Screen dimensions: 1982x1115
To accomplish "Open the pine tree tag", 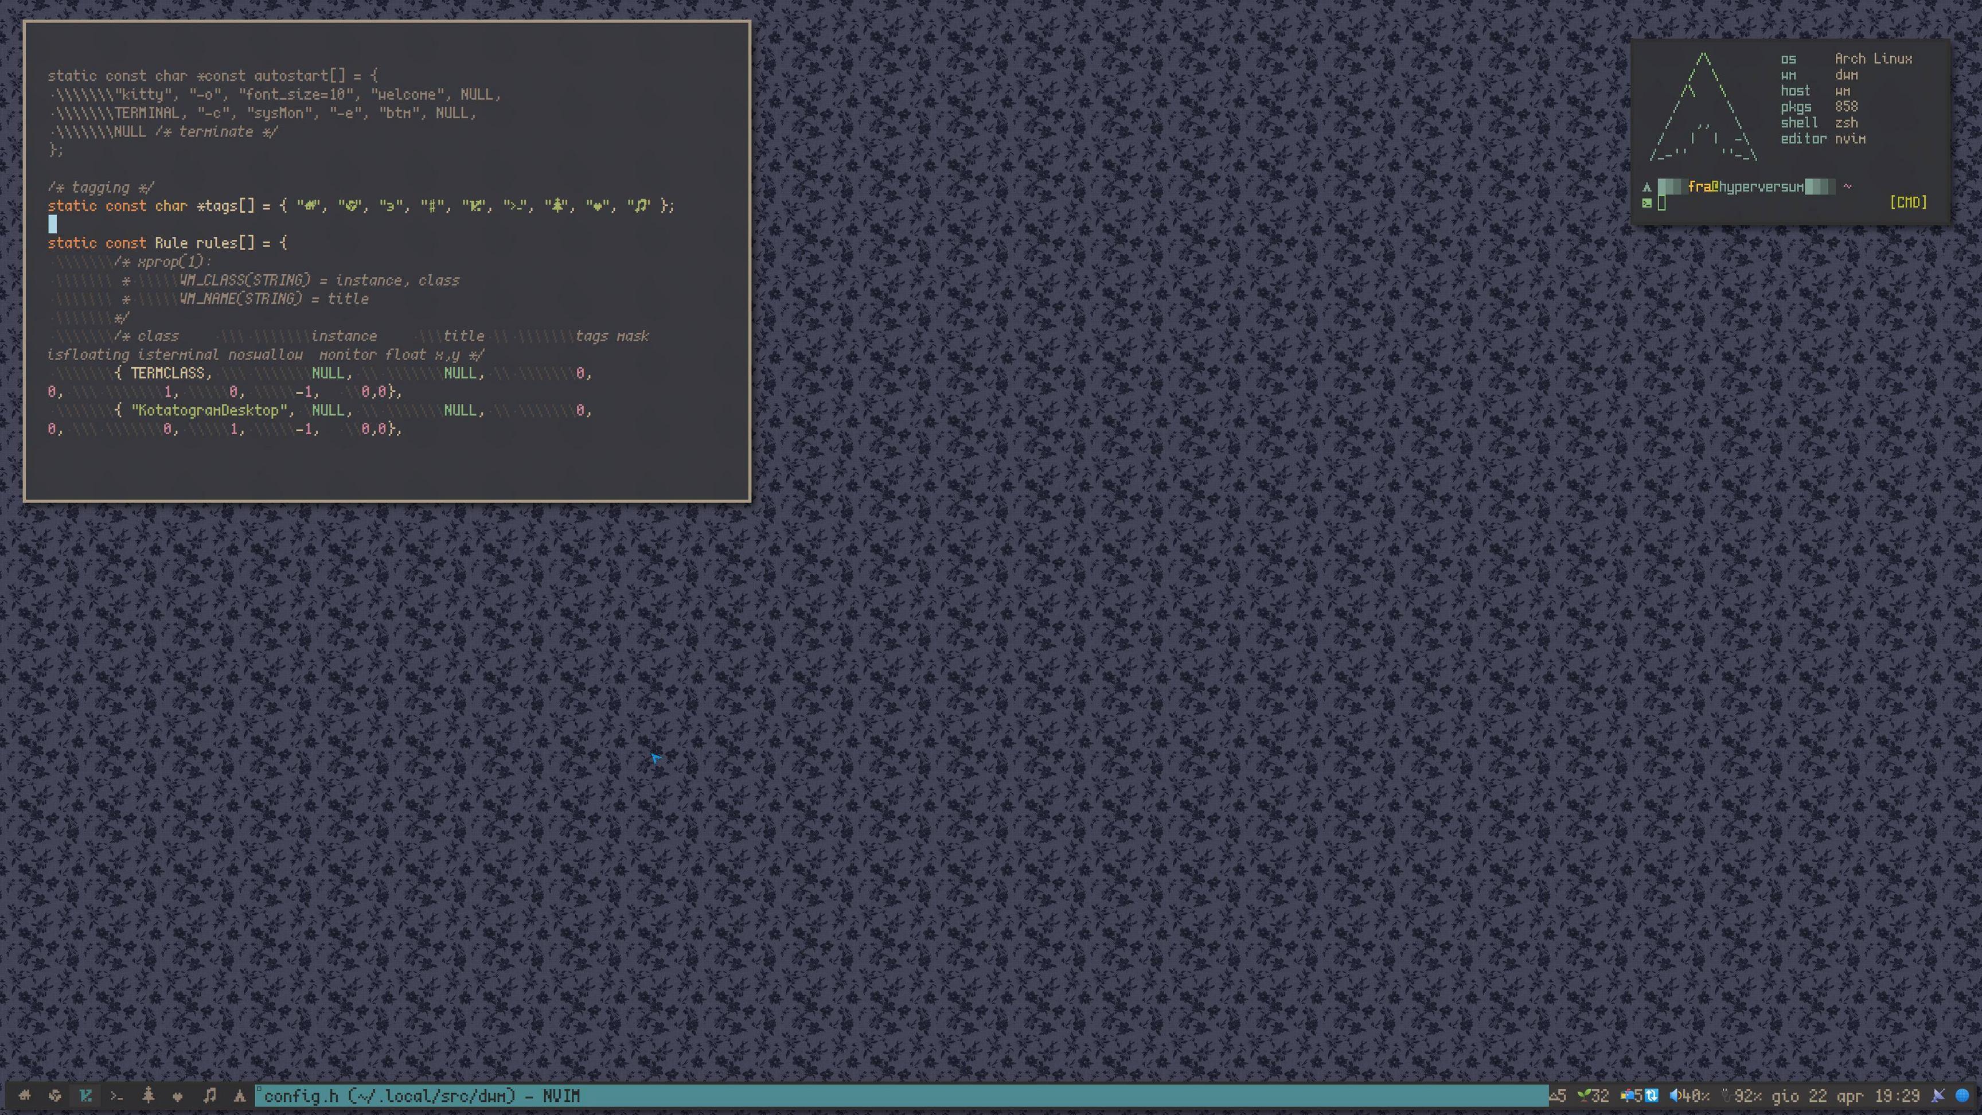I will click(x=148, y=1095).
